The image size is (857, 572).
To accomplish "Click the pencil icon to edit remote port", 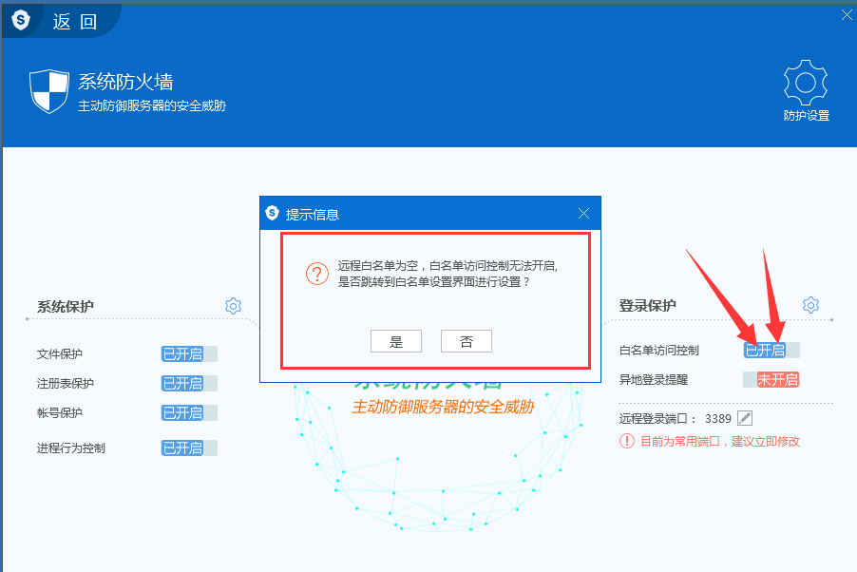I will (x=745, y=418).
